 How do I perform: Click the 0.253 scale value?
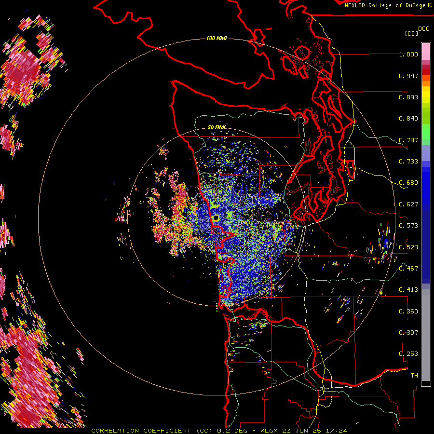point(408,354)
